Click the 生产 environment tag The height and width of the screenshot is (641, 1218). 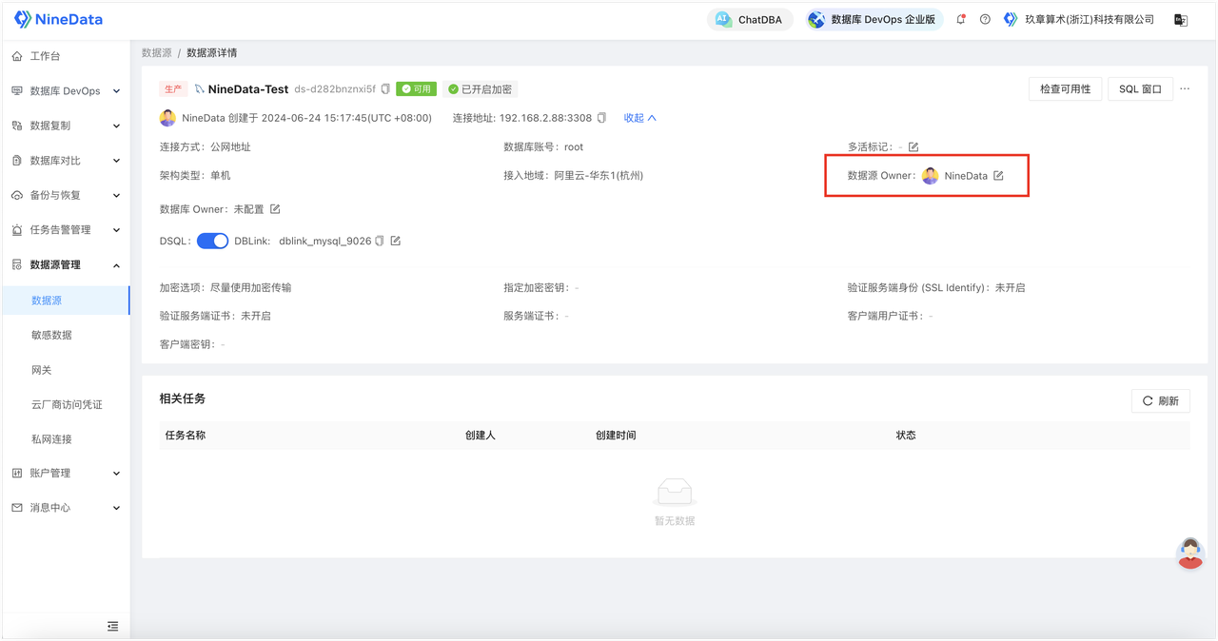173,89
